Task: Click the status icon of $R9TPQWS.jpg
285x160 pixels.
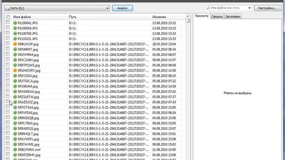Action: click(15, 65)
